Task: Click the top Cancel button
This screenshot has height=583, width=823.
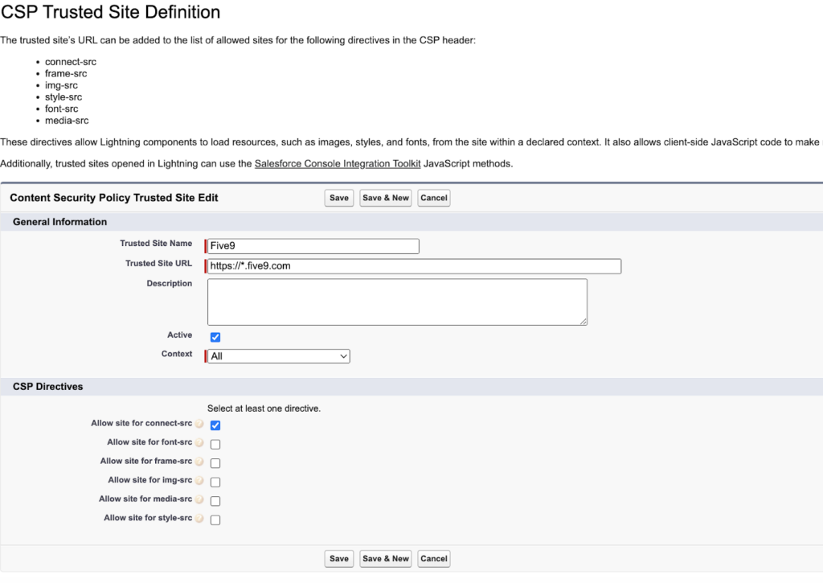Action: 434,198
